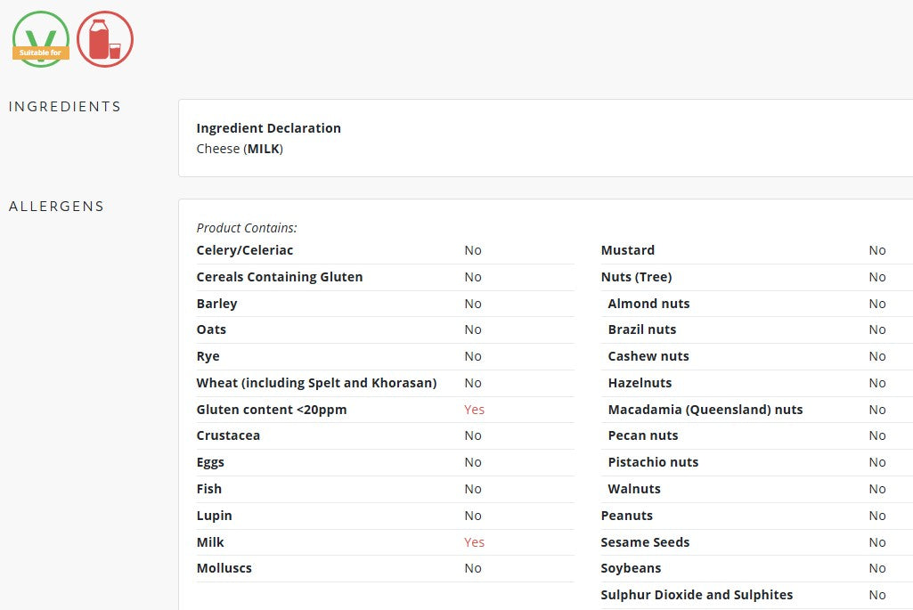Select Macadamia (Queensland) nuts label
The image size is (913, 610).
pyautogui.click(x=705, y=410)
